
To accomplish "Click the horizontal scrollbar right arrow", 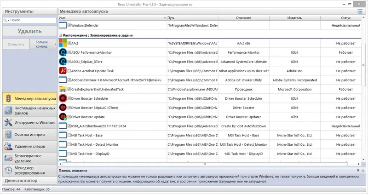I will 359,164.
